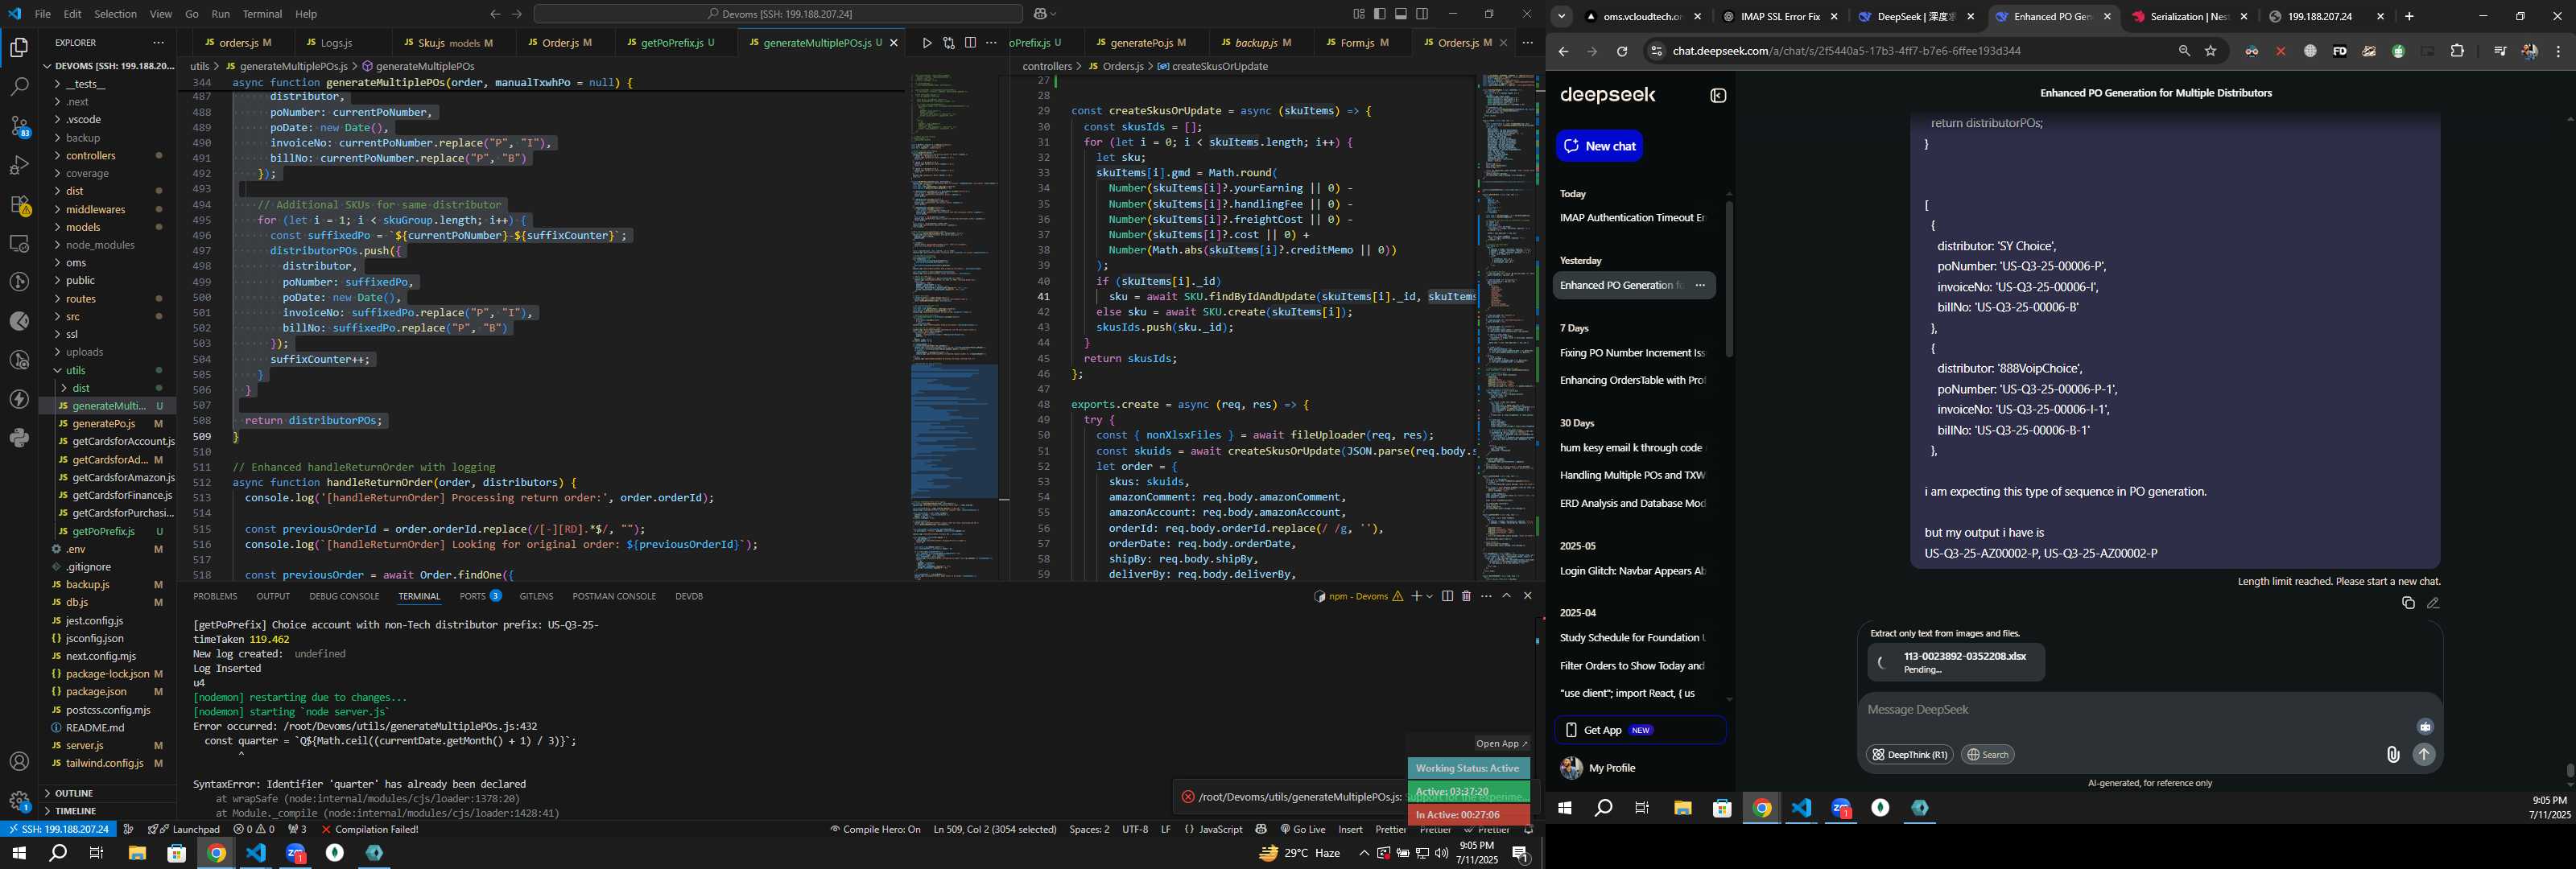Toggle primary side bar layout in VS Code

[1380, 14]
